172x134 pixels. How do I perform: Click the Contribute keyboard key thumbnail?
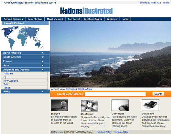pos(89,105)
